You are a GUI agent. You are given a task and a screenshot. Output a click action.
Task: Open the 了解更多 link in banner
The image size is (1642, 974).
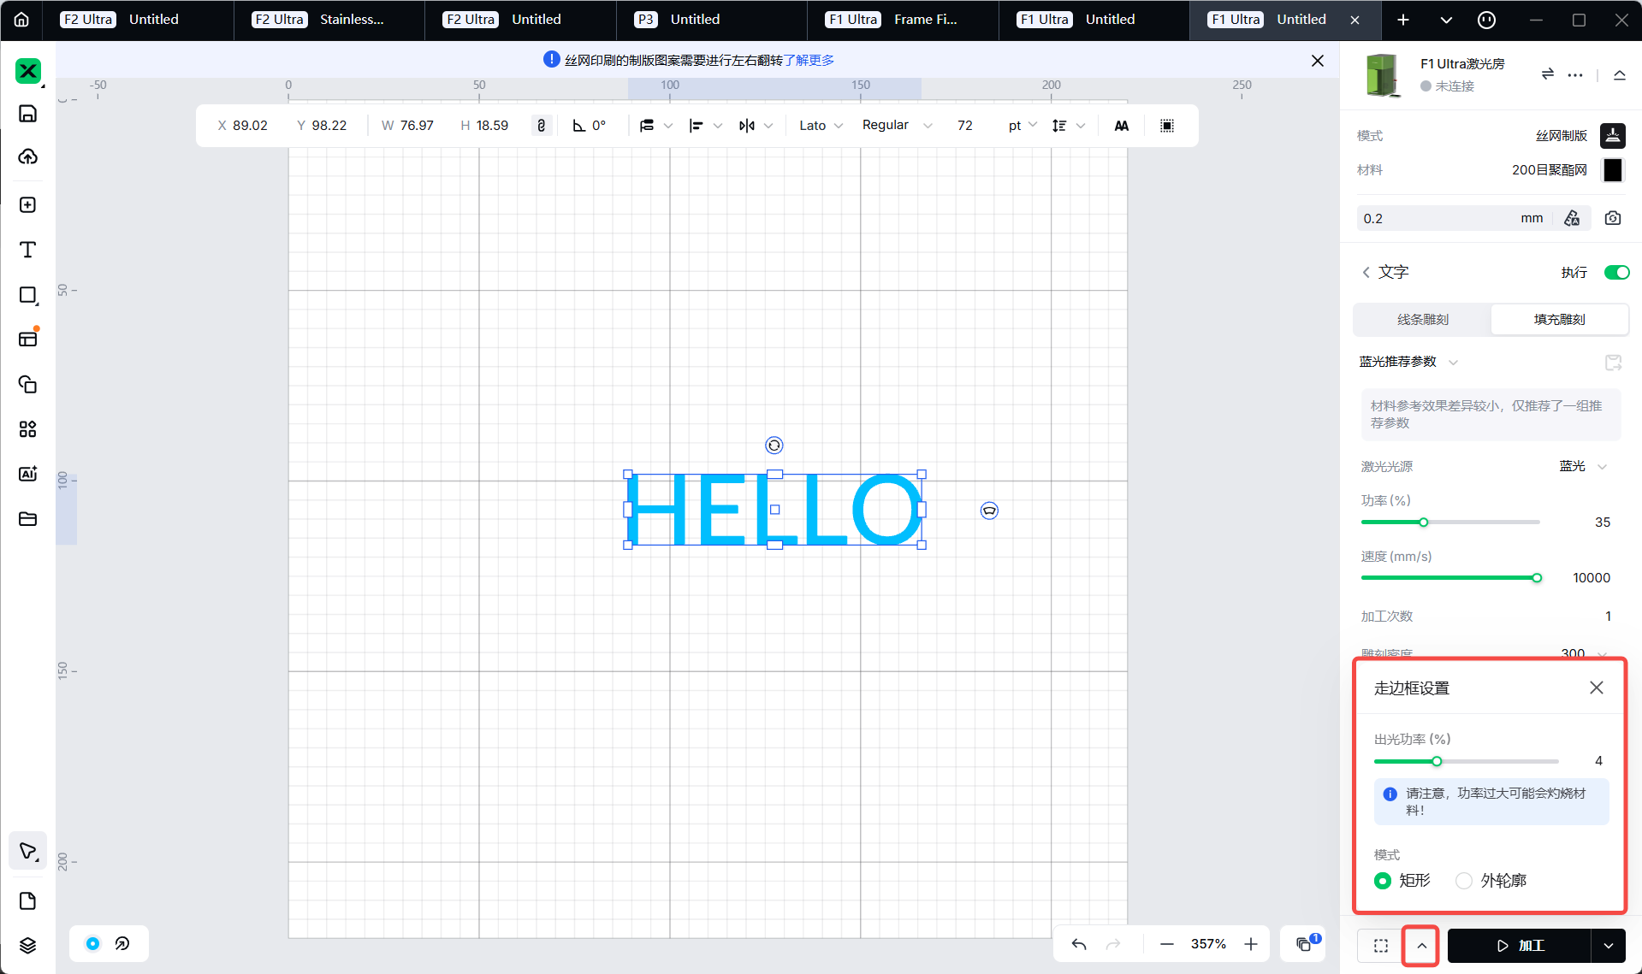(809, 60)
